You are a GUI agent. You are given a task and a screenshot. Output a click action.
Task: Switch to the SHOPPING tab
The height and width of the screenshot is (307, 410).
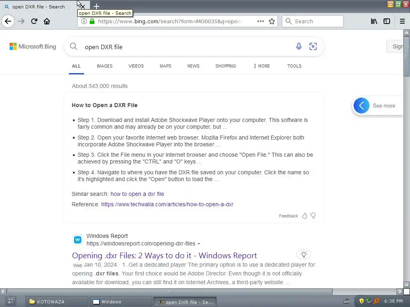tap(226, 66)
